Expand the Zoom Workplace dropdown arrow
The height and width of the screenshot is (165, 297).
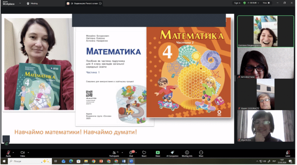pos(20,3)
